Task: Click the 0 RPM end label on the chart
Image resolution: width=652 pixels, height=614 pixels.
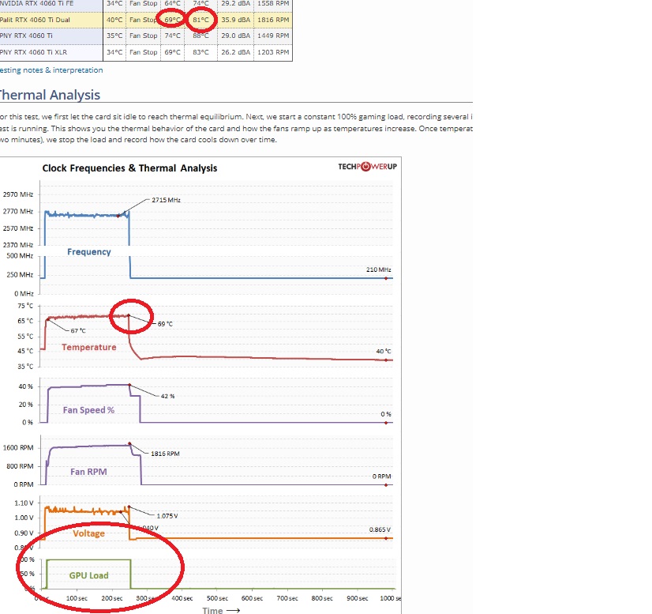Action: [x=381, y=477]
